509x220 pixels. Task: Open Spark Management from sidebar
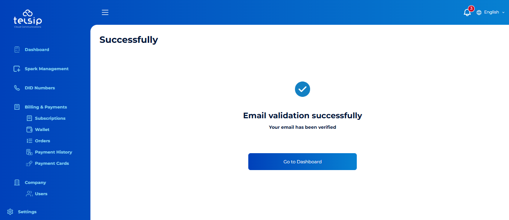click(x=46, y=69)
